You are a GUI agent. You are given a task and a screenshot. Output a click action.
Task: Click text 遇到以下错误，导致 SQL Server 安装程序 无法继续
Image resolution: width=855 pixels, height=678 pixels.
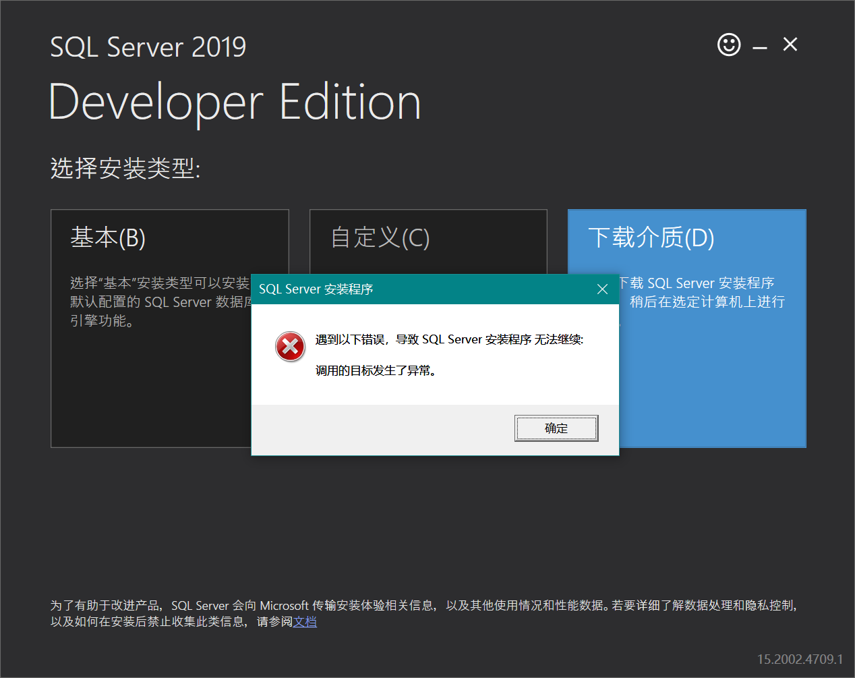click(449, 339)
